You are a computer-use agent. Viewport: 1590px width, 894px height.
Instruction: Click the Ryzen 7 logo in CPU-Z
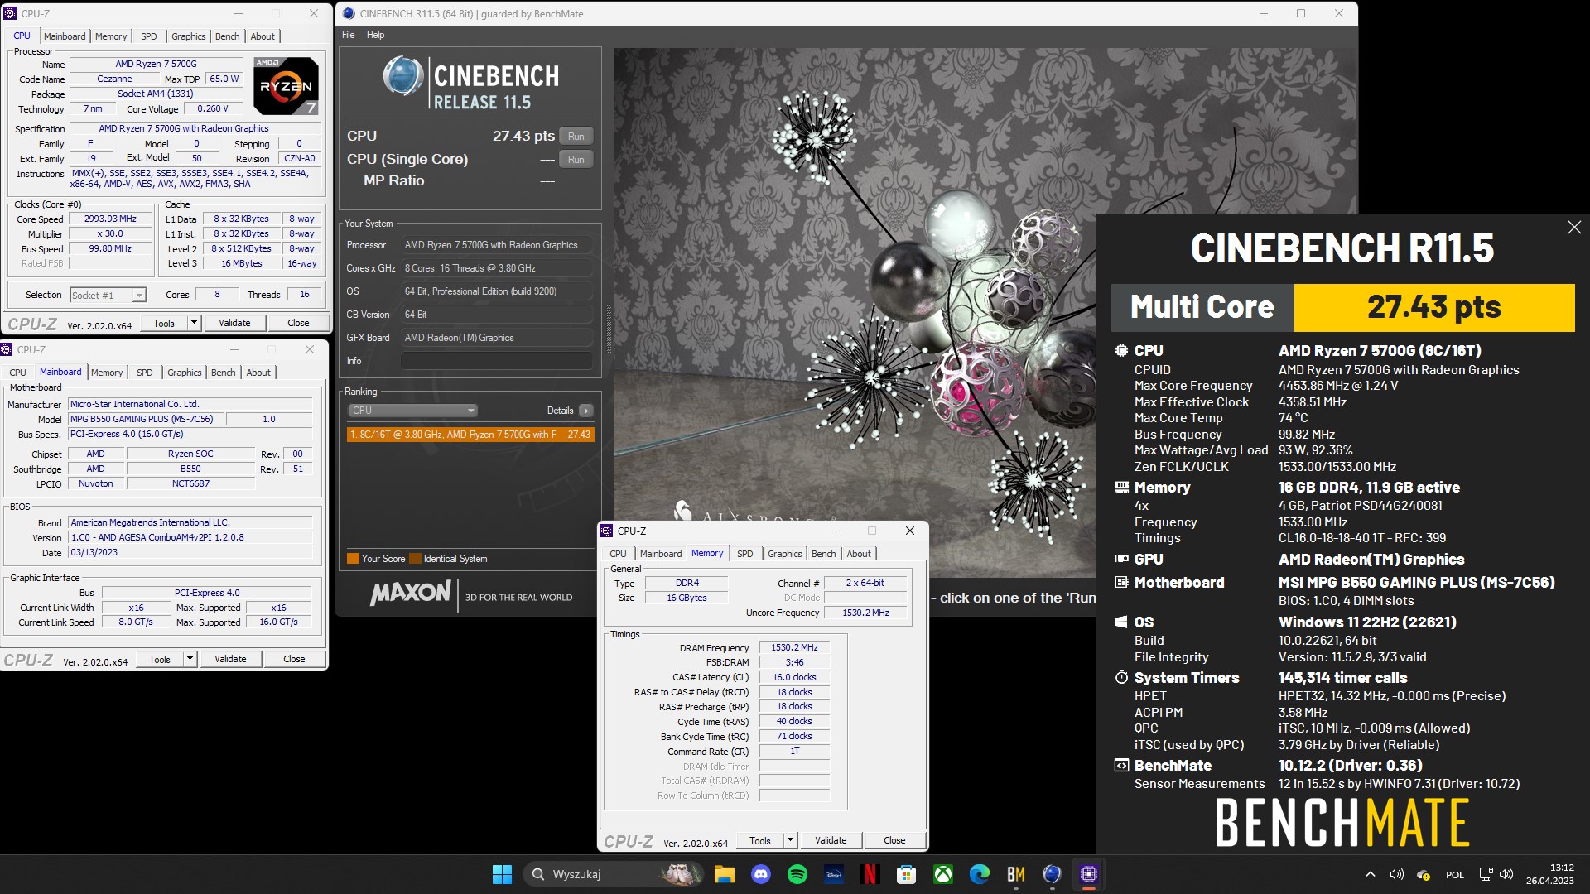pyautogui.click(x=286, y=86)
